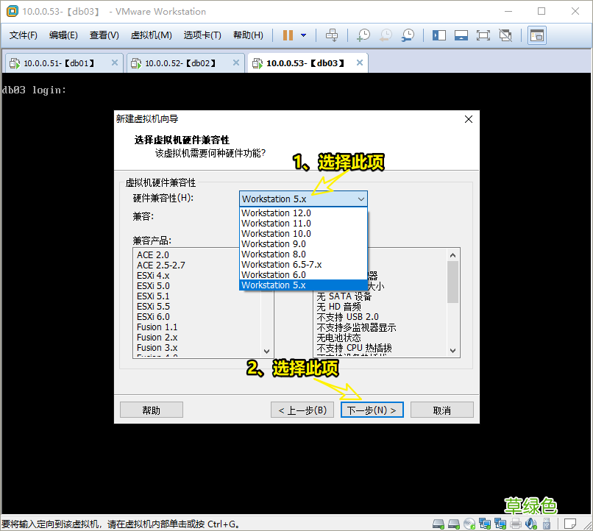This screenshot has height=531, width=593.
Task: Click the CD/DVD drive status bar icon
Action: pos(469,524)
